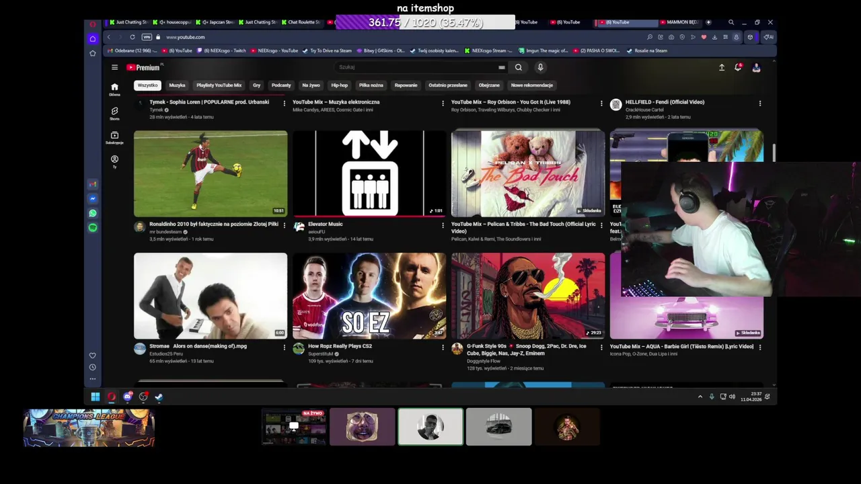Open the YouTube upload/create icon
Image resolution: width=861 pixels, height=484 pixels.
[x=722, y=67]
